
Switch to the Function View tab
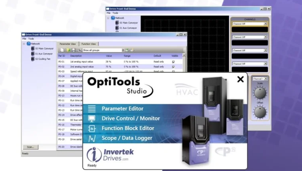coord(88,44)
